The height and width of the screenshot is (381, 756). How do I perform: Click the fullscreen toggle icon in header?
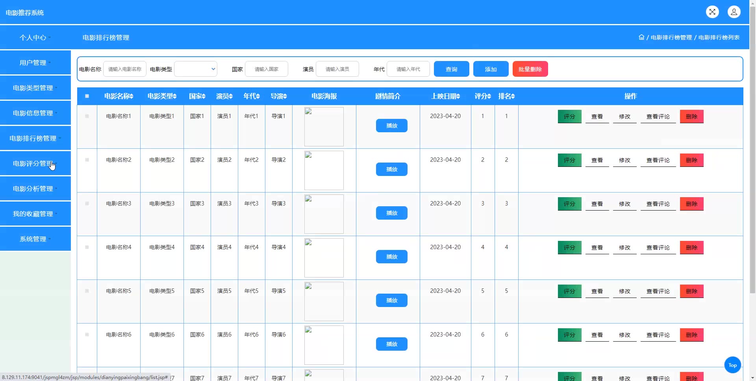[x=712, y=12]
